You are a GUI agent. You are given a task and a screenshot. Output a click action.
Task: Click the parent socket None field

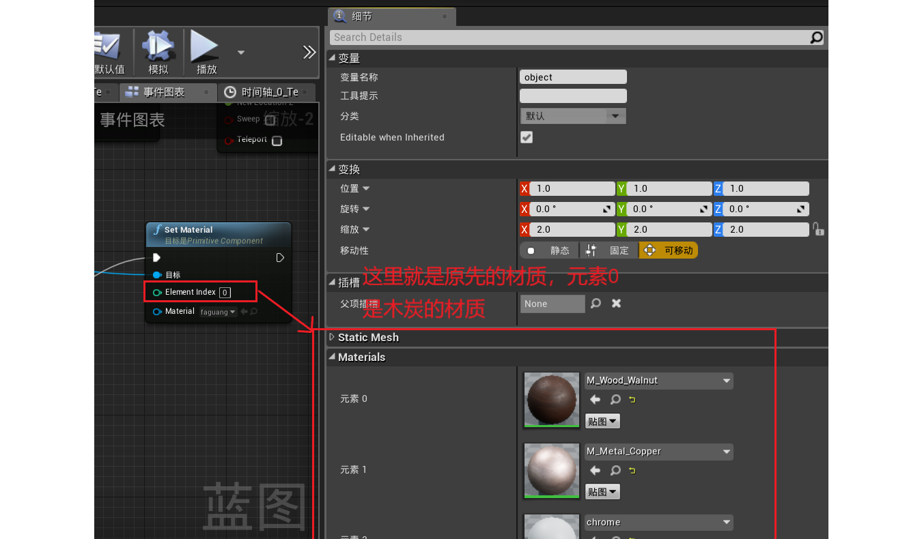click(553, 304)
